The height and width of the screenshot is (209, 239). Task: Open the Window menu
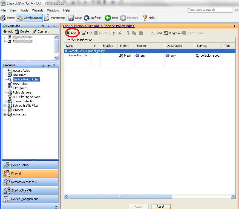coord(53,10)
